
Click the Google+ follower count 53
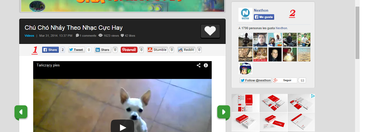pos(302,80)
